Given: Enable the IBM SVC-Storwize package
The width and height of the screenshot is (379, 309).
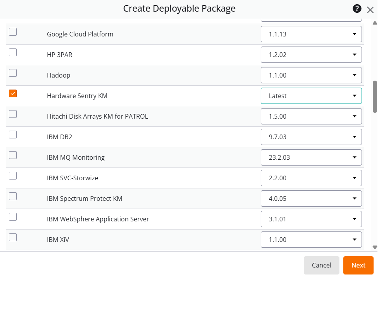Looking at the screenshot, I should [12, 176].
